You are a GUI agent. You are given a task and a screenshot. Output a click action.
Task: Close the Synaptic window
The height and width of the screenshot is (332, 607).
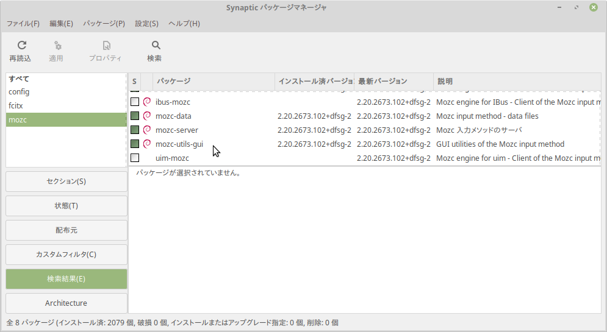594,7
